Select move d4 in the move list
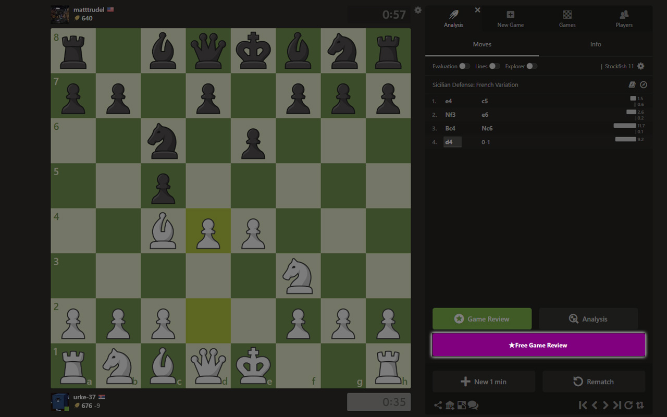This screenshot has height=417, width=667. [452, 142]
